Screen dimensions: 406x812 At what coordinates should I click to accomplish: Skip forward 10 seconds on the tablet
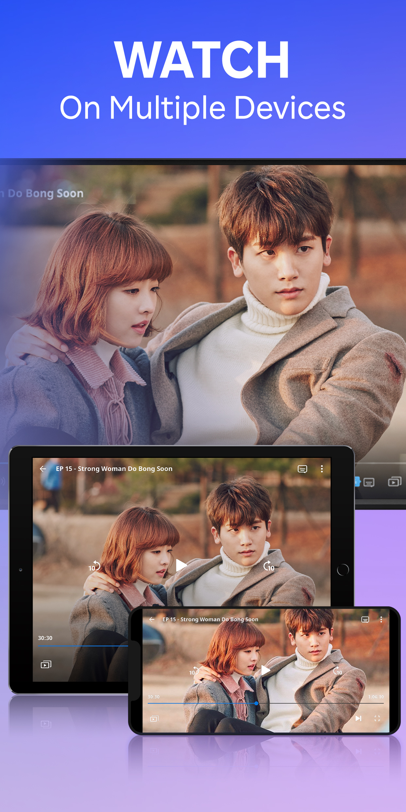pyautogui.click(x=269, y=566)
